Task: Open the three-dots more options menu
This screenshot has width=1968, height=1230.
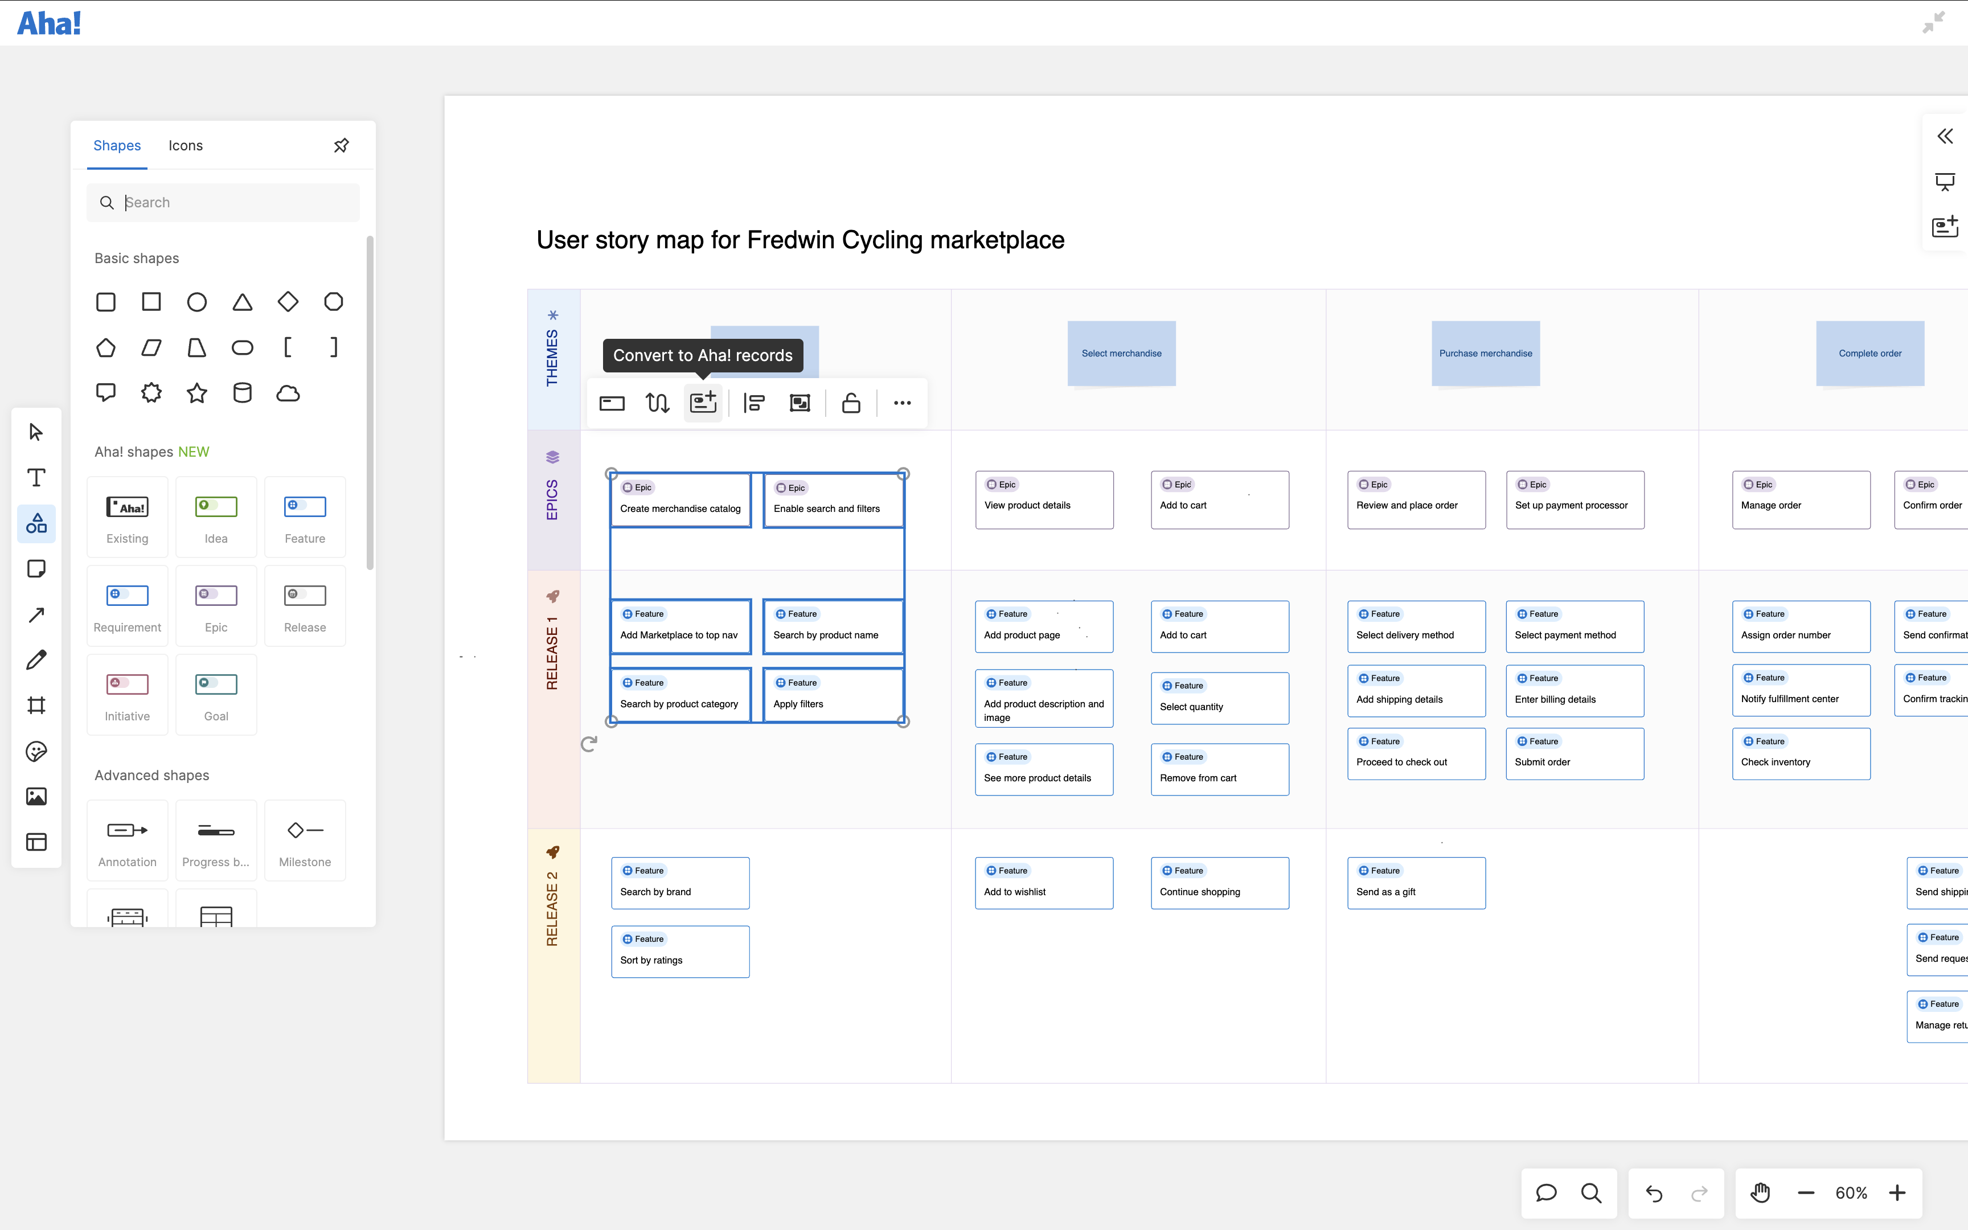Action: pos(902,403)
